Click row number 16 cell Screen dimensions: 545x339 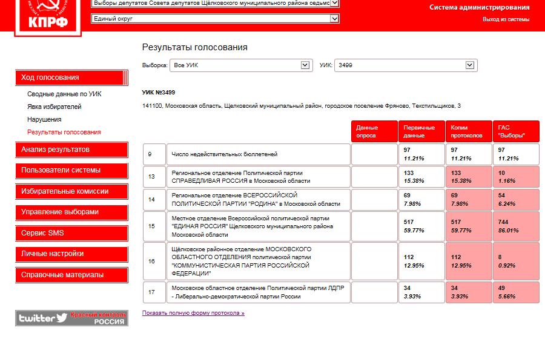[154, 261]
